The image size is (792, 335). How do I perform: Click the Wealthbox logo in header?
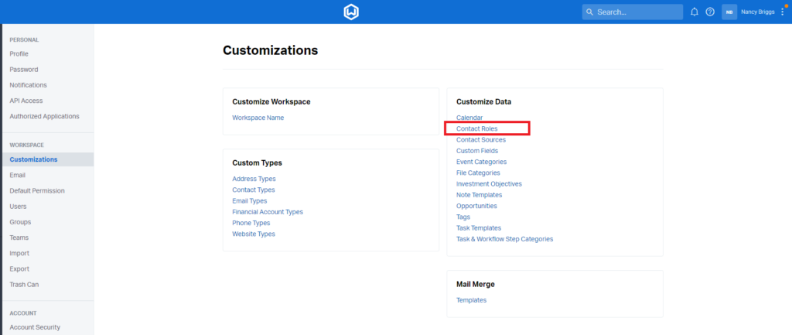(351, 12)
